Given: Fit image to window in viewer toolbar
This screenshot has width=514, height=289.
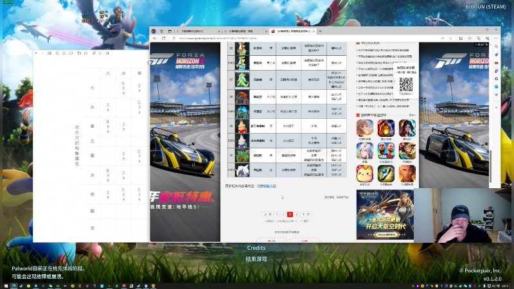Looking at the screenshot, I should 71,53.
